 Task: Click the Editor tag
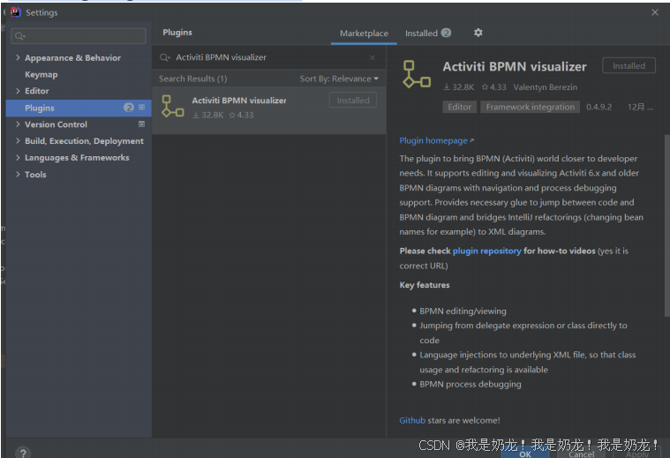[x=459, y=107]
